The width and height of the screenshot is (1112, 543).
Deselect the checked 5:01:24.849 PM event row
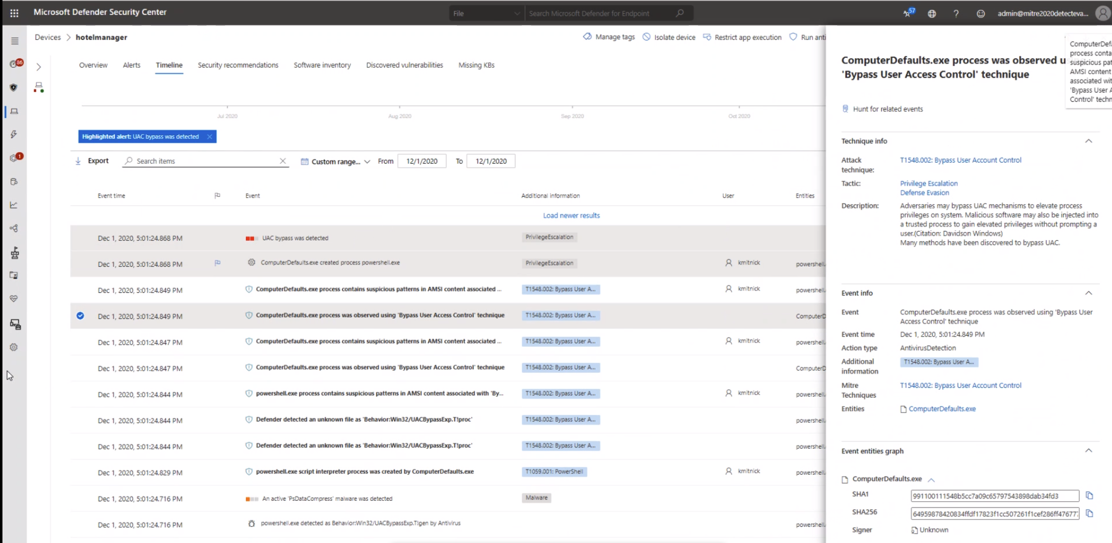click(80, 316)
